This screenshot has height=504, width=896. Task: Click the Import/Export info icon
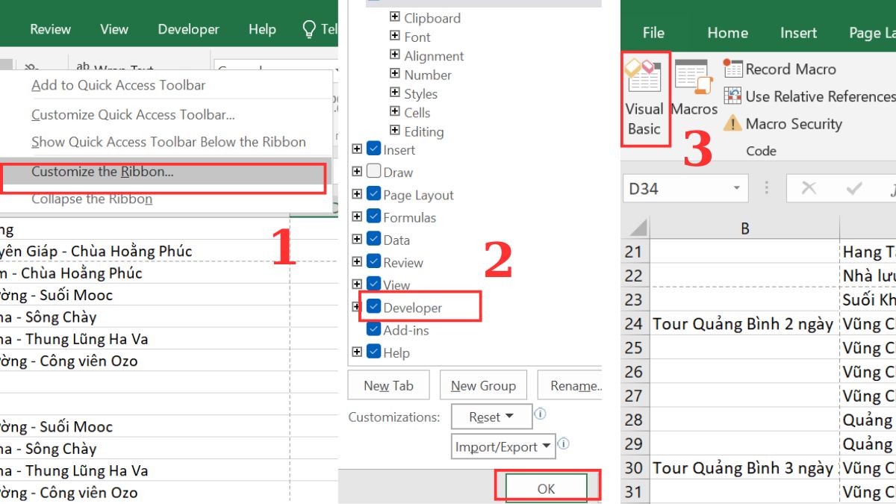click(x=564, y=444)
